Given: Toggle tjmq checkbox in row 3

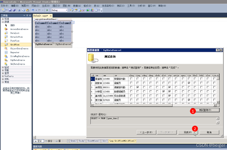Looking at the screenshot, I should point(138,87).
